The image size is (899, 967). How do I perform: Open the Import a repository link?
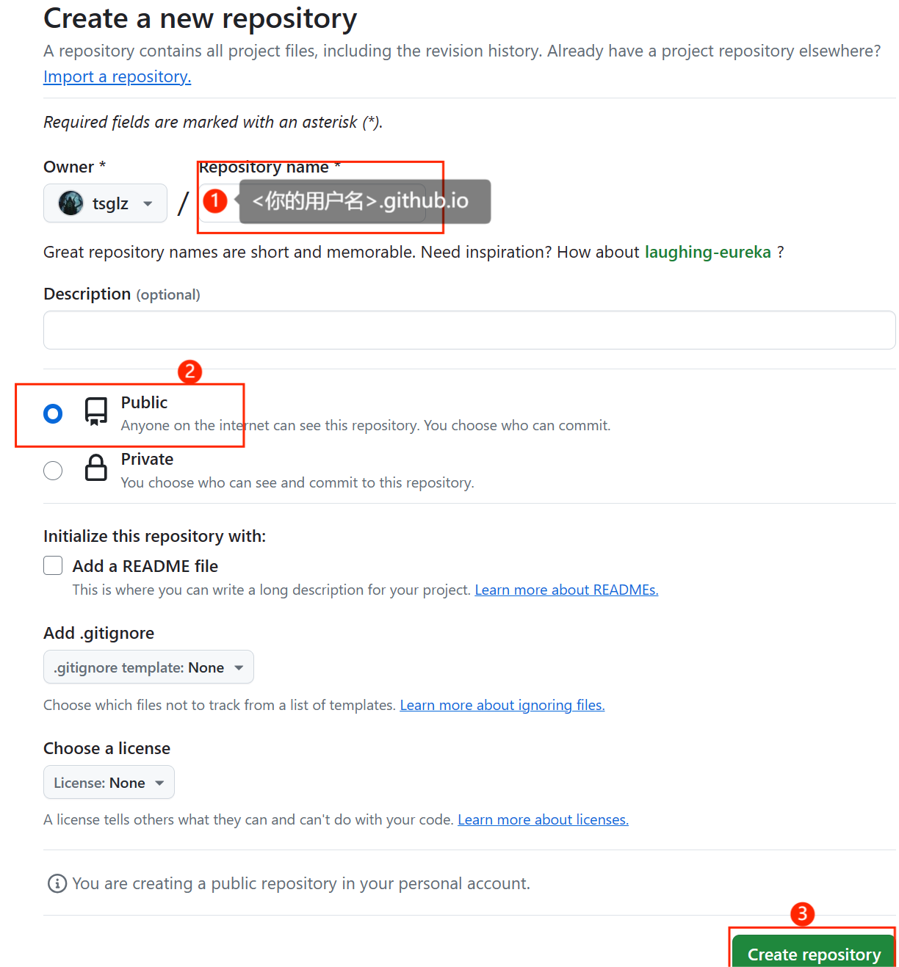tap(117, 76)
